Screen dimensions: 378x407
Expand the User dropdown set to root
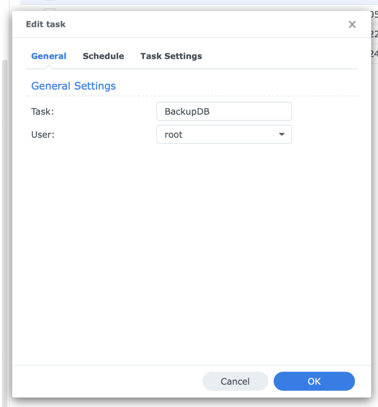click(x=224, y=134)
